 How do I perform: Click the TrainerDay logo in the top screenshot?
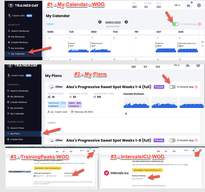pyautogui.click(x=23, y=5)
